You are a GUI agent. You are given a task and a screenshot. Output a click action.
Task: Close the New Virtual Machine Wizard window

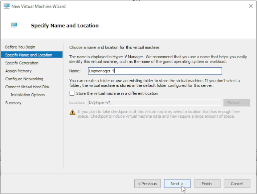(250, 6)
